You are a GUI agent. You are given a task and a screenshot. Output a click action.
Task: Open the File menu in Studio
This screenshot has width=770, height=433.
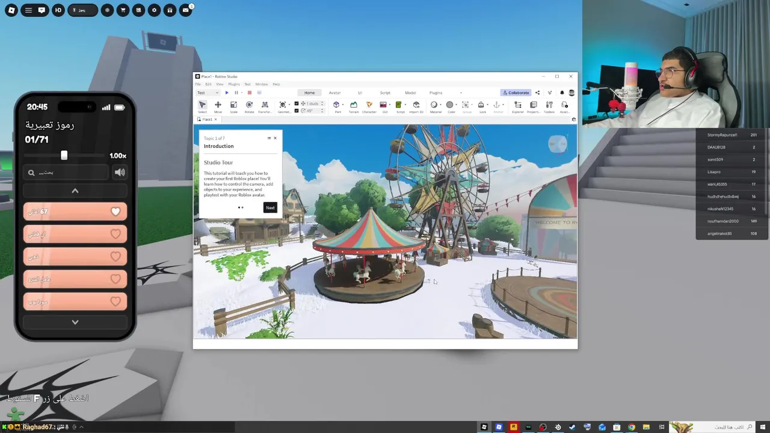click(198, 84)
